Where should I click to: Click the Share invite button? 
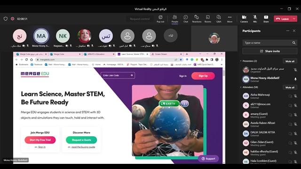(269, 51)
